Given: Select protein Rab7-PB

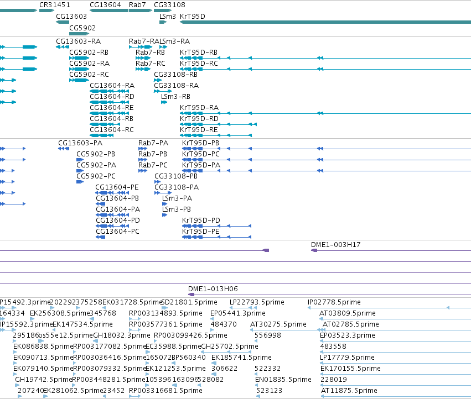Looking at the screenshot, I should point(153,154).
